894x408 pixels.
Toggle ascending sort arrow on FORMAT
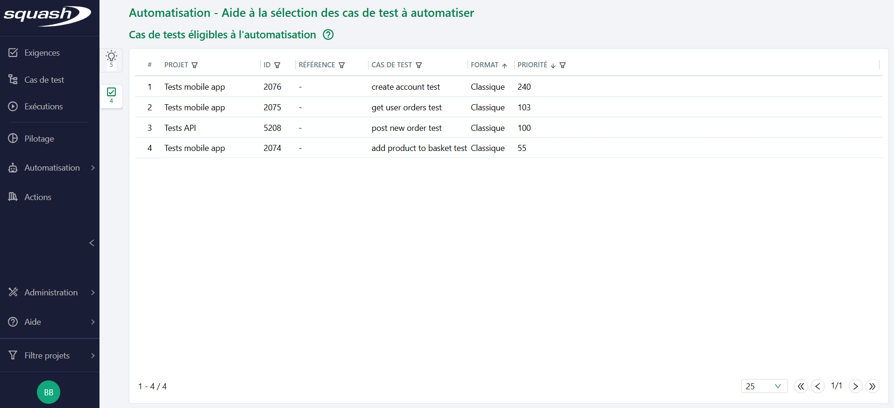point(504,65)
